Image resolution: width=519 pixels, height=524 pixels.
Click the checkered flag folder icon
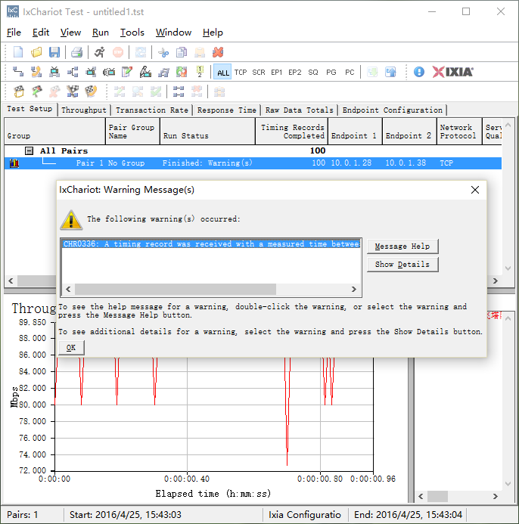[19, 91]
